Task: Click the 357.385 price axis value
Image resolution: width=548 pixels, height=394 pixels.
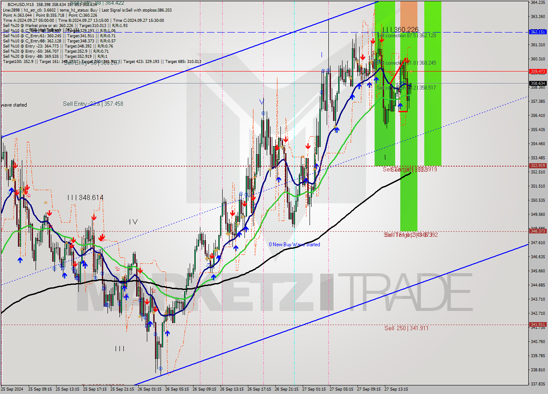Action: tap(538, 101)
